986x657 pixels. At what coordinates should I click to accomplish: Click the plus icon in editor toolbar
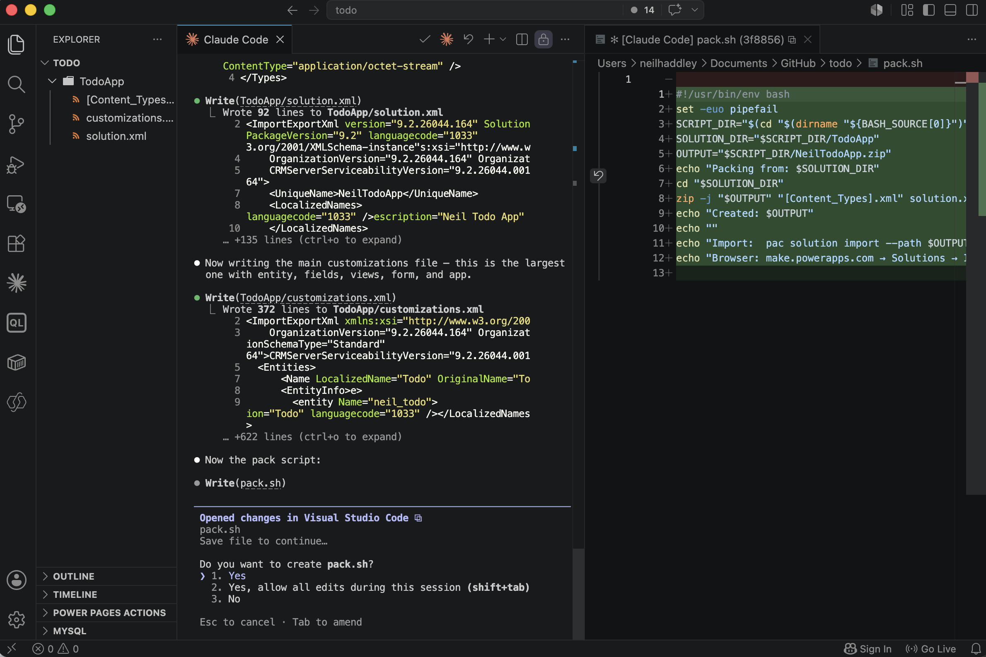point(489,39)
